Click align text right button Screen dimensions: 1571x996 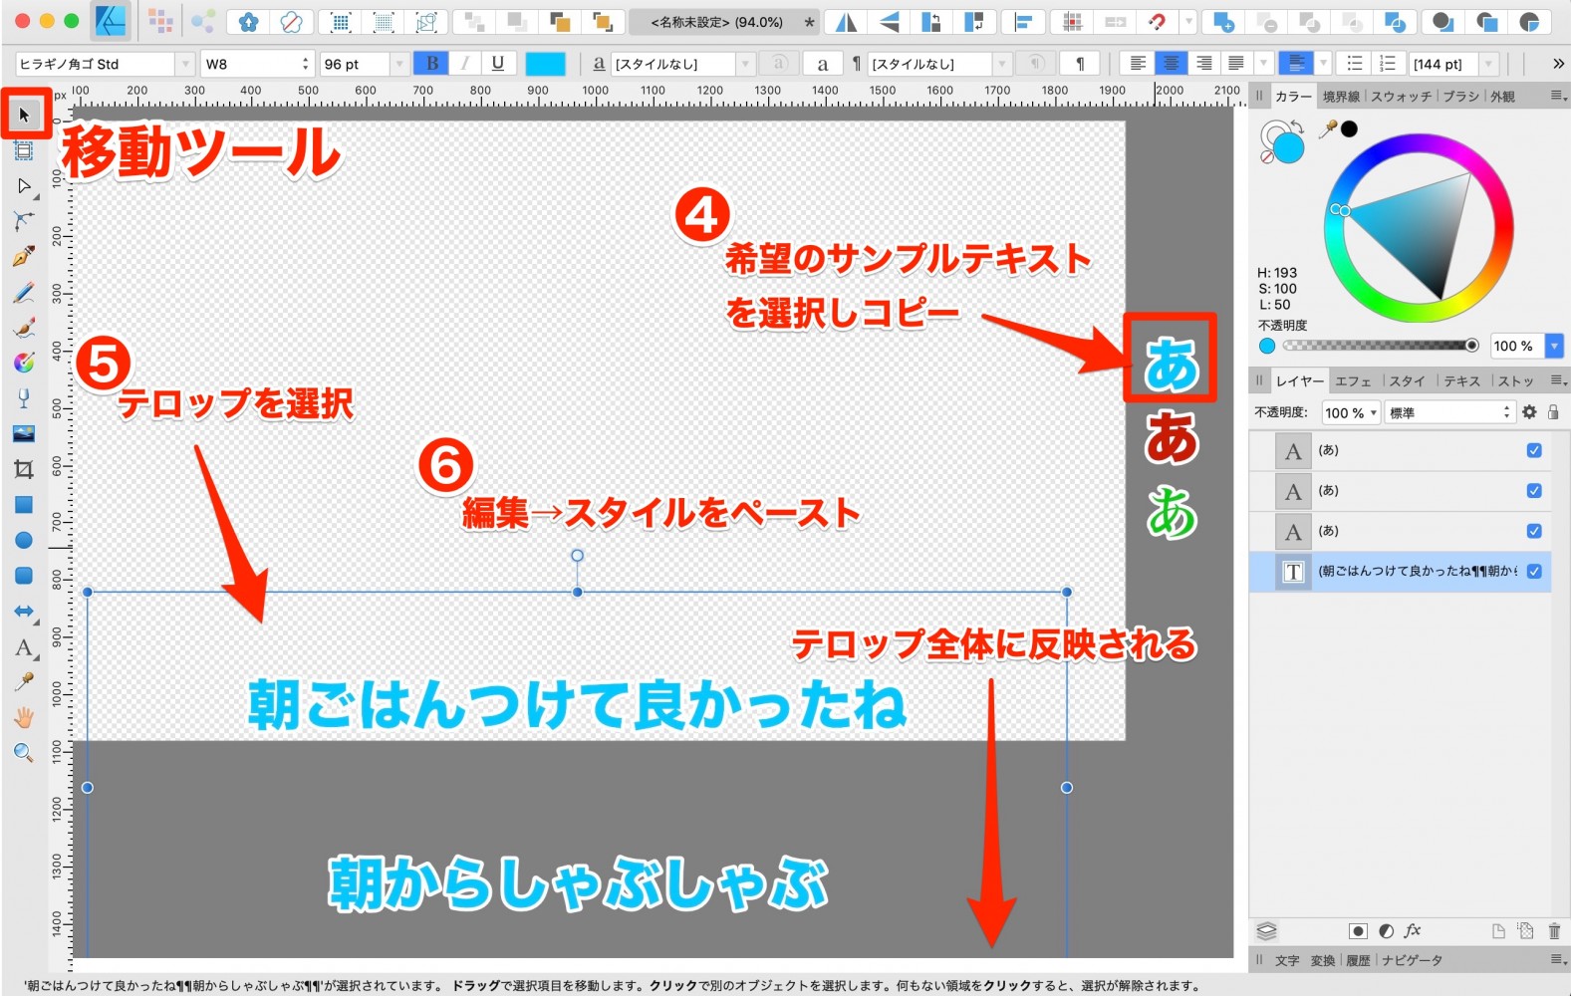point(1203,64)
